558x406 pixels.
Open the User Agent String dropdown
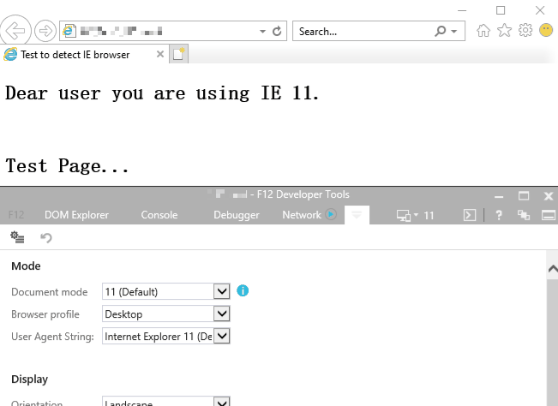[x=165, y=336]
